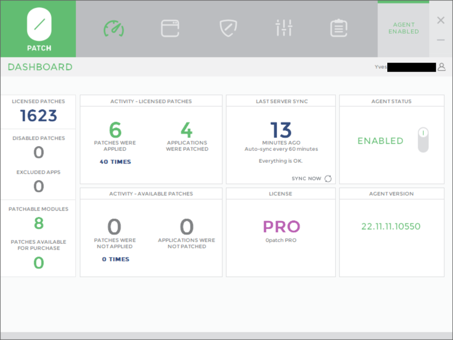Open the Disabled Patches count
The height and width of the screenshot is (340, 453).
(39, 152)
